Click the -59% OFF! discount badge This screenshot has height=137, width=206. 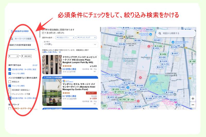pyautogui.click(x=91, y=93)
